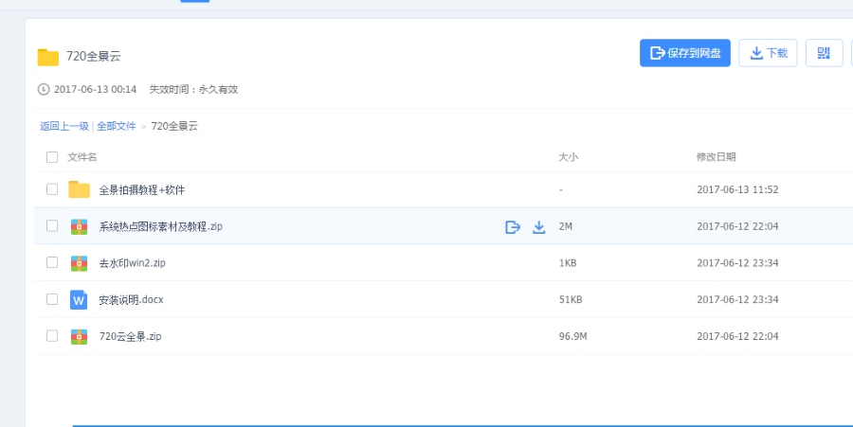This screenshot has width=853, height=427.
Task: Sort by the 文件名 column header
Action: [82, 157]
